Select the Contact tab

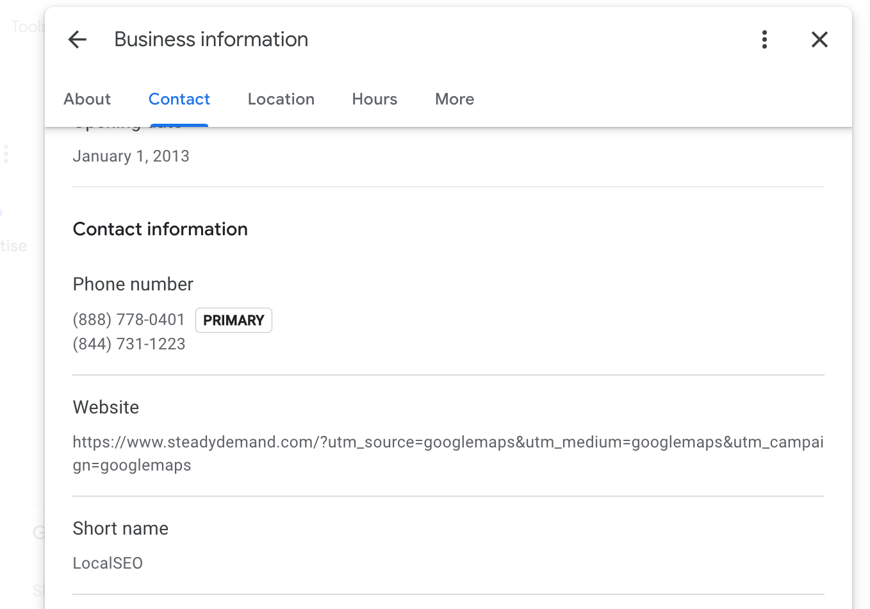point(179,99)
